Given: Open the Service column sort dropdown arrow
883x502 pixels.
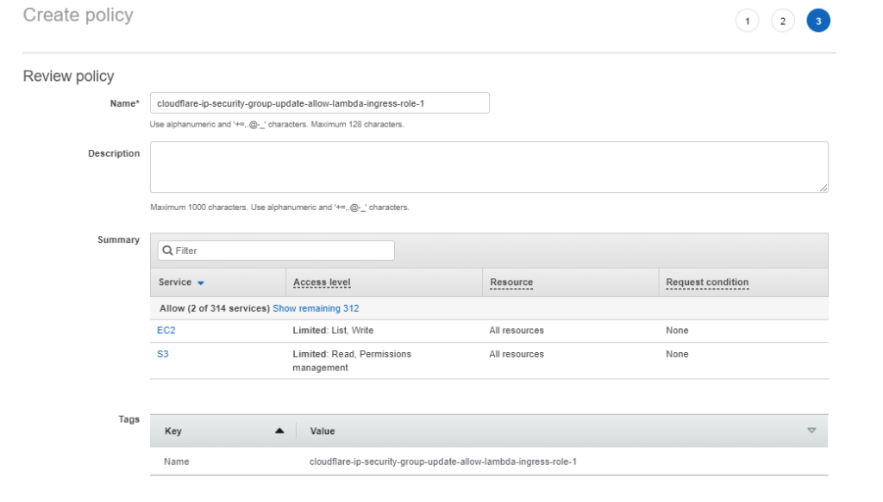Looking at the screenshot, I should click(x=201, y=282).
